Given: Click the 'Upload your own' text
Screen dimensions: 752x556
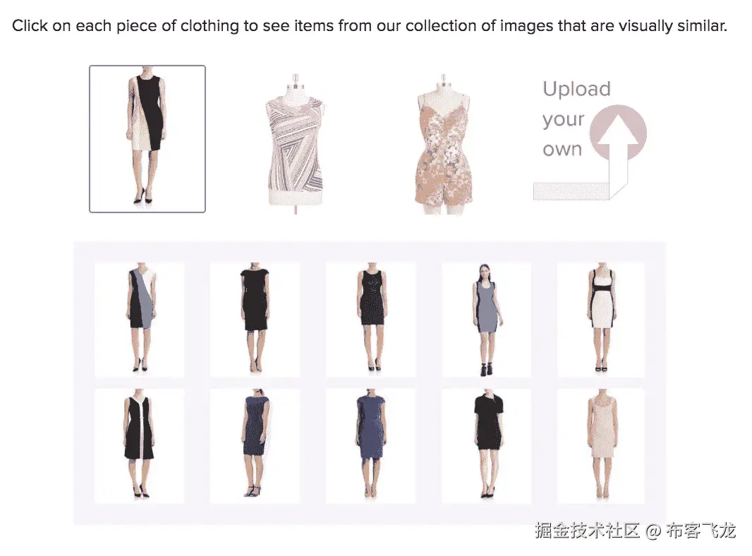Looking at the screenshot, I should click(x=576, y=119).
